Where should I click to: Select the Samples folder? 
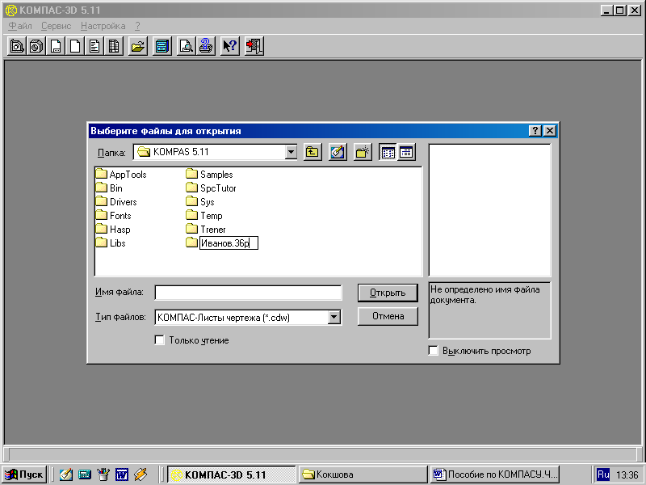(209, 175)
